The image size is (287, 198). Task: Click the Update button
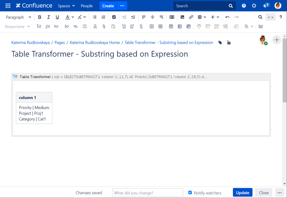pos(242,193)
